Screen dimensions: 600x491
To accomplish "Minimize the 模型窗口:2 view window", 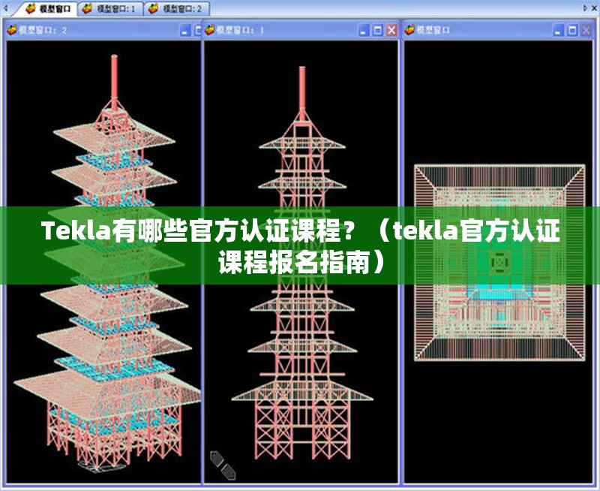I will click(x=184, y=29).
